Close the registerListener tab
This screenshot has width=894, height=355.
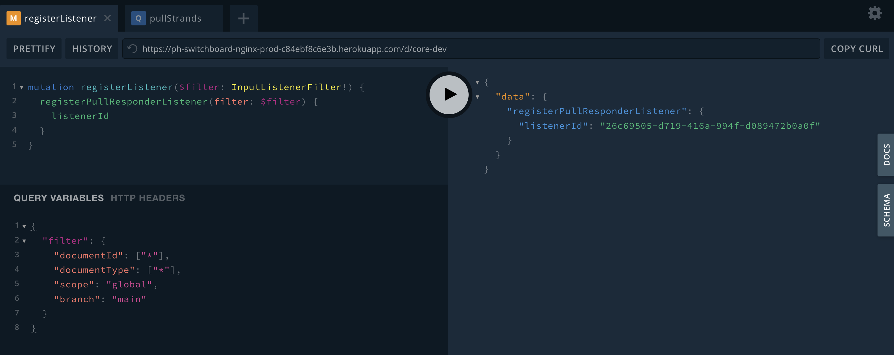pos(108,18)
